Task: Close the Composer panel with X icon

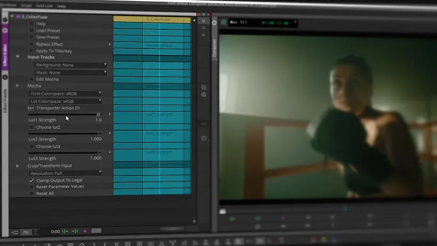Action: [x=214, y=22]
